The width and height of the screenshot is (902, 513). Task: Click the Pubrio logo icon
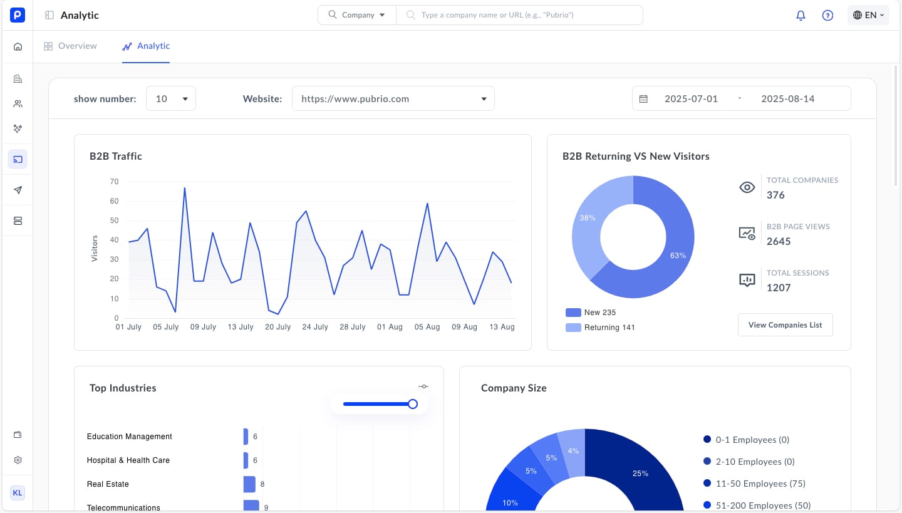(18, 15)
